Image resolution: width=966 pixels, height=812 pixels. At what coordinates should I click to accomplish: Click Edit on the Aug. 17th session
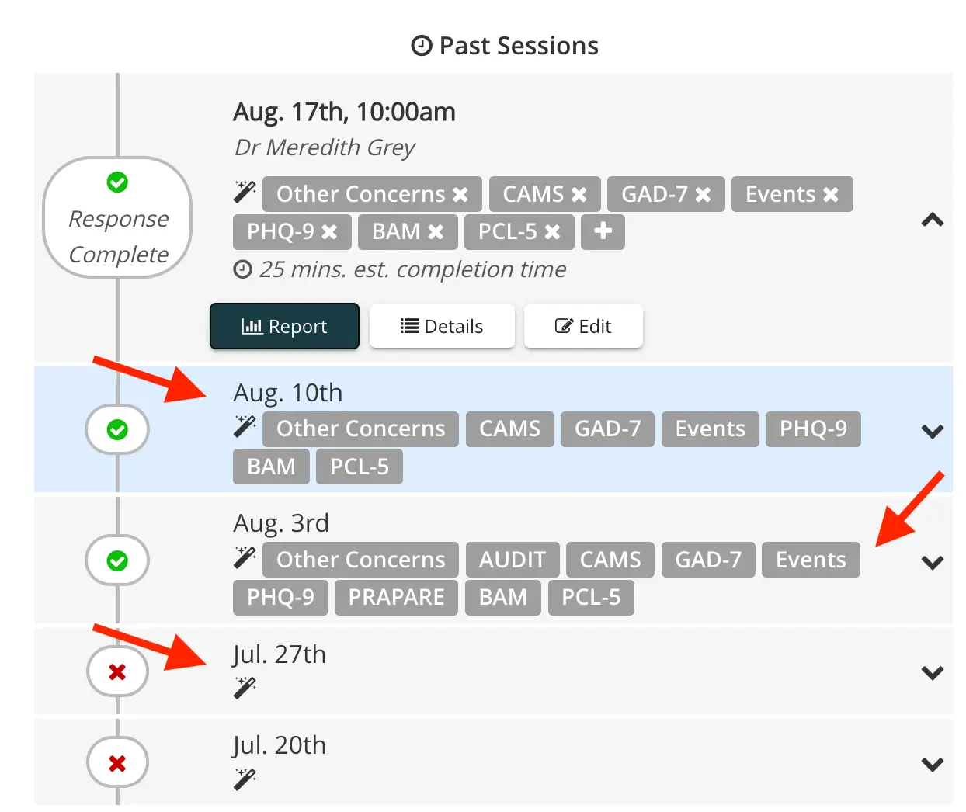[x=583, y=326]
